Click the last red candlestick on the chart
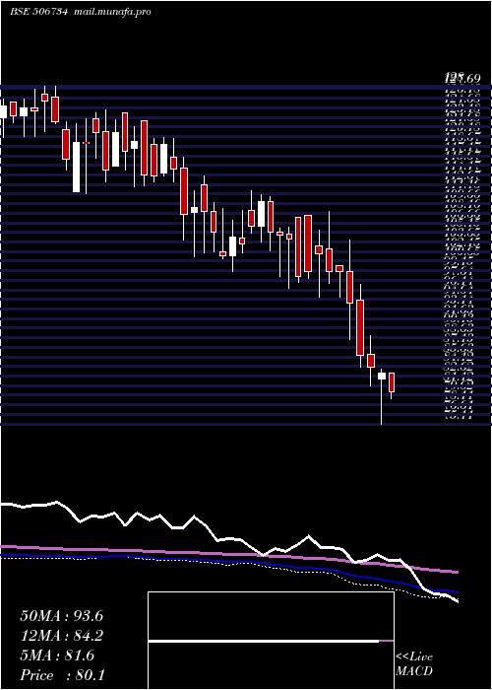The height and width of the screenshot is (690, 492). pos(392,382)
